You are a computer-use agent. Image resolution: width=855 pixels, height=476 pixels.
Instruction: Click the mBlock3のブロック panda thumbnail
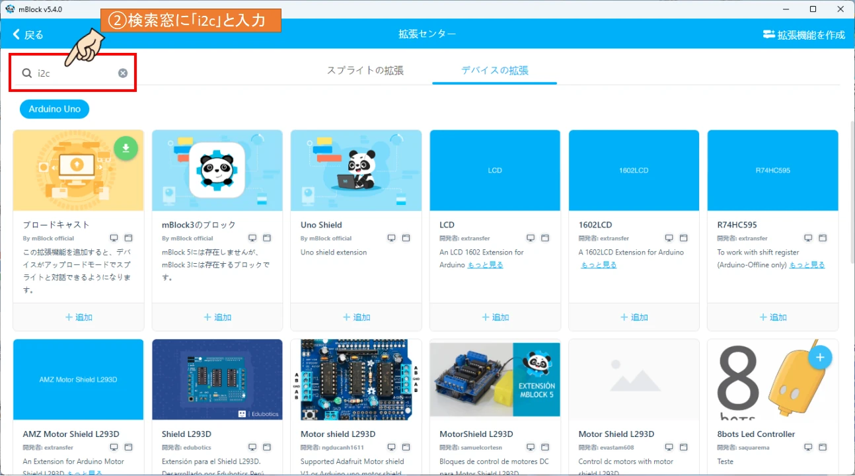(217, 171)
